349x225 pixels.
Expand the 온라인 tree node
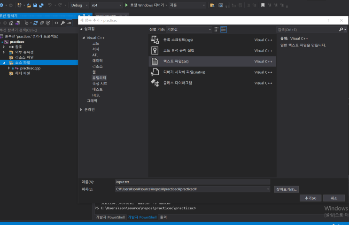(81, 109)
